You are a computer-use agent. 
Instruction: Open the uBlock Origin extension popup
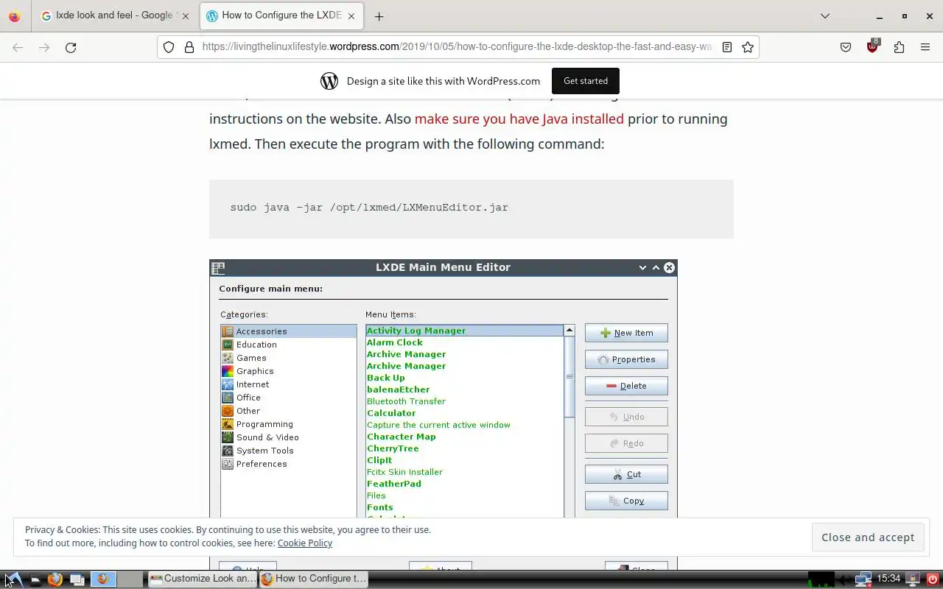(x=873, y=46)
